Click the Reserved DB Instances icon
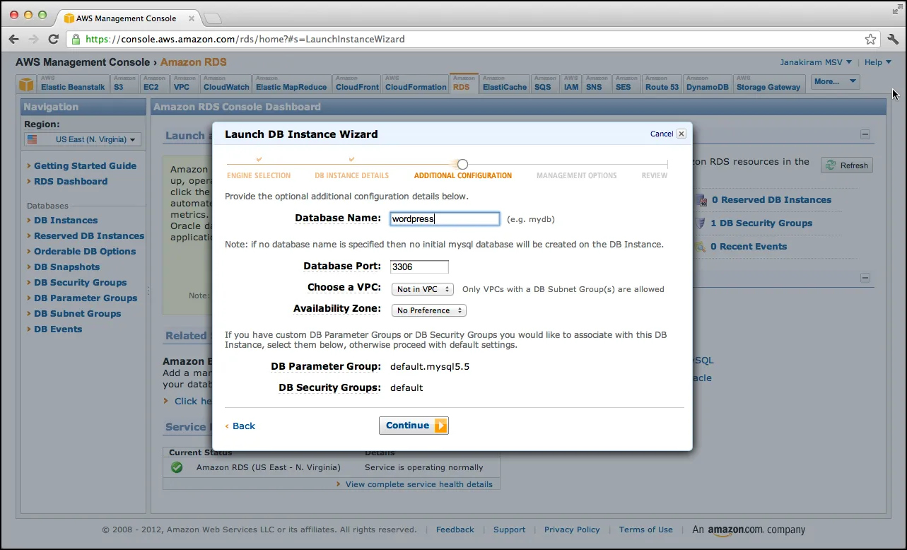The image size is (907, 550). click(701, 200)
